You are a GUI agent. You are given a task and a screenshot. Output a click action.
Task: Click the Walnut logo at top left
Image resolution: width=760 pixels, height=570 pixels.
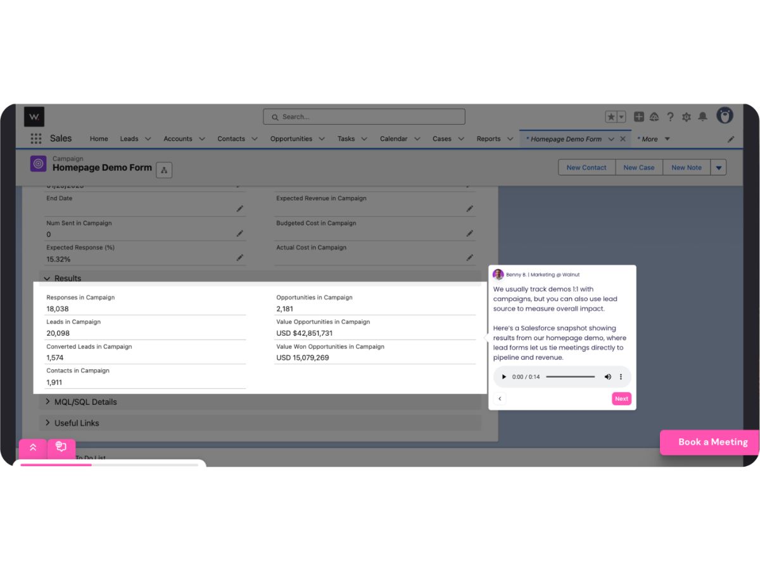(x=34, y=117)
